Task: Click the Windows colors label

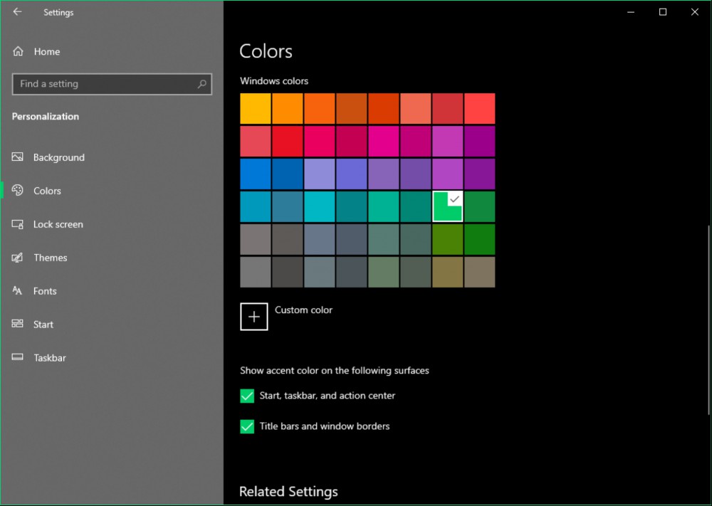Action: [274, 81]
